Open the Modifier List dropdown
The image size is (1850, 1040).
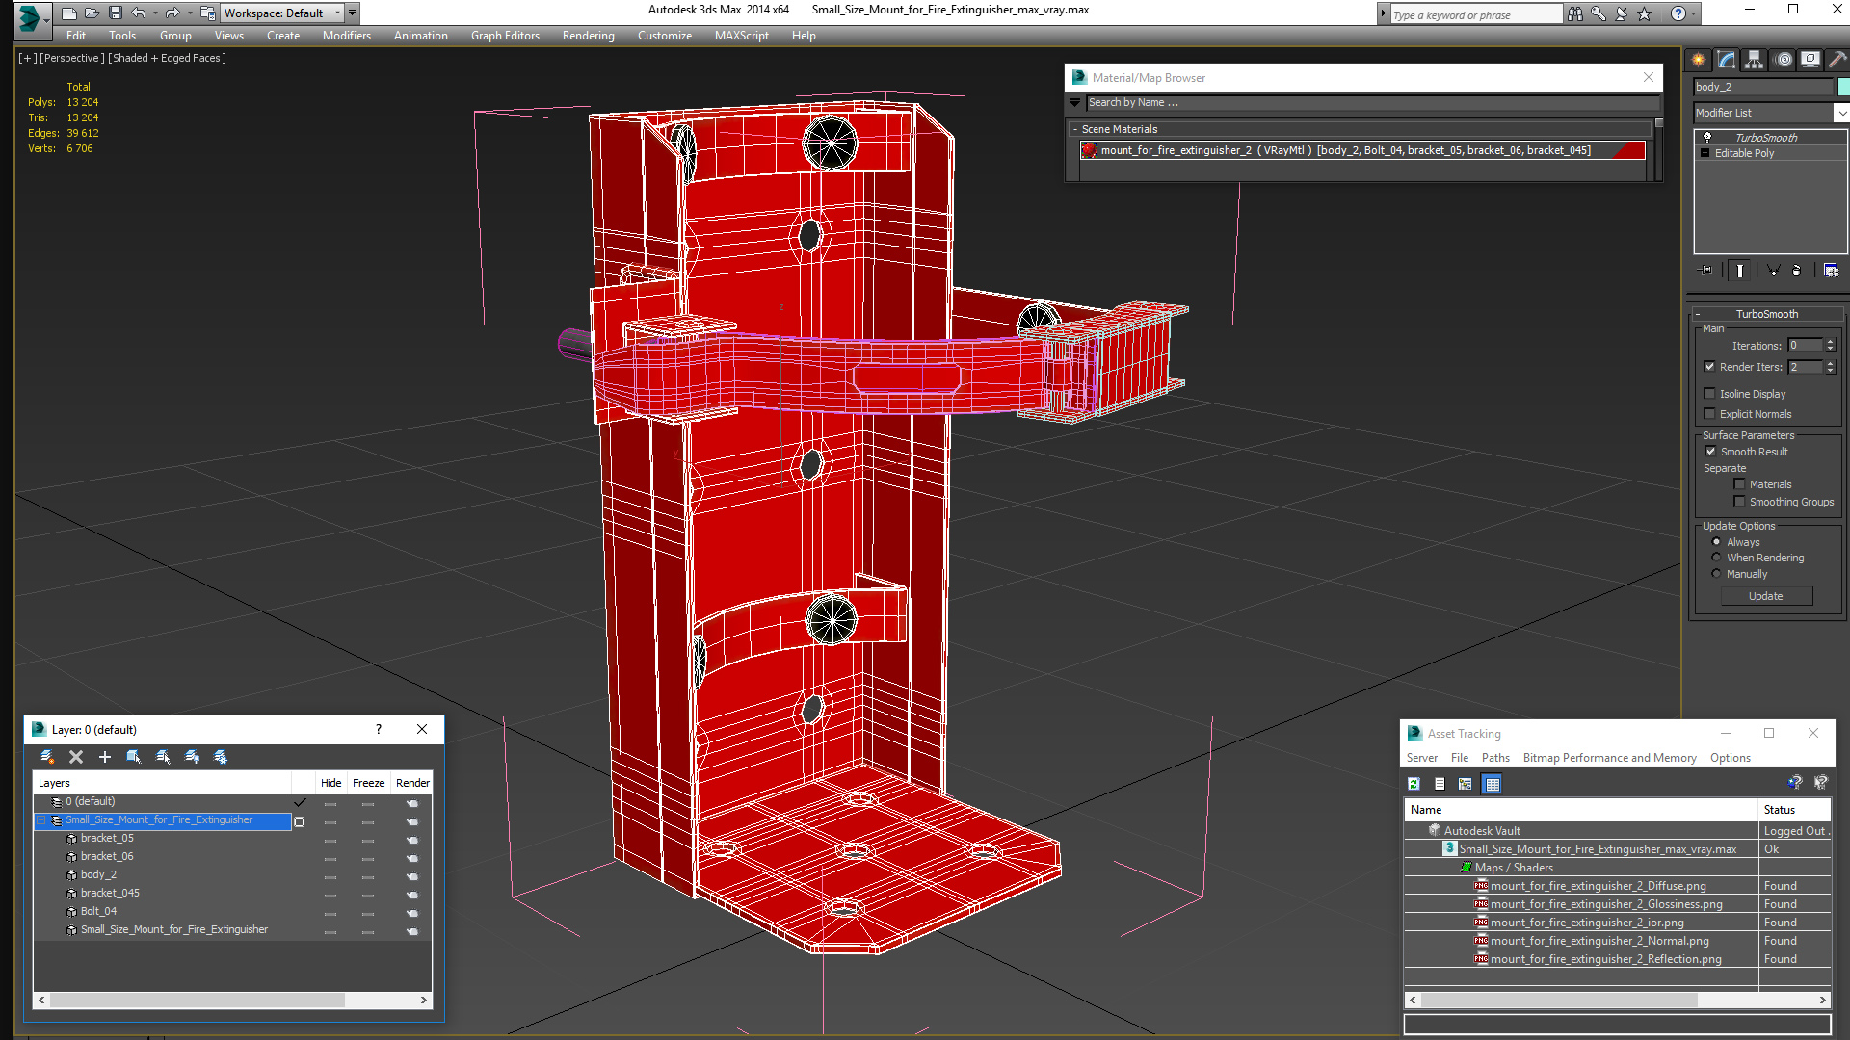pyautogui.click(x=1840, y=113)
